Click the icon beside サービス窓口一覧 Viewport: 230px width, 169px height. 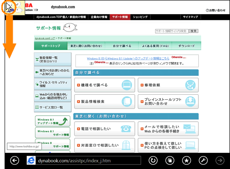click(x=37, y=107)
